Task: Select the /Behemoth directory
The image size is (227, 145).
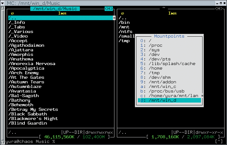Action: click(x=21, y=105)
